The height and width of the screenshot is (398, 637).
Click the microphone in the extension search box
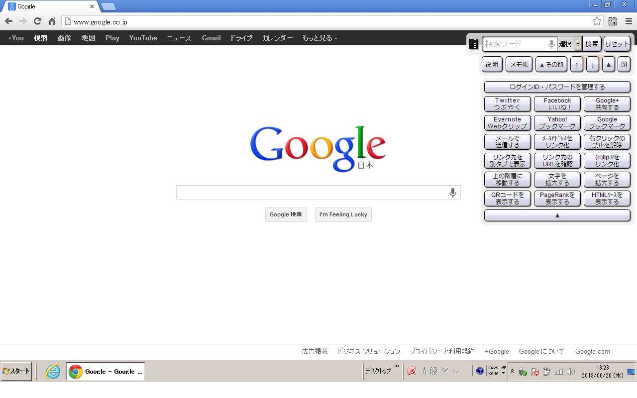551,44
